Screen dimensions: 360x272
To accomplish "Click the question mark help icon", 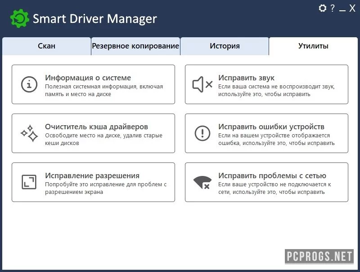I will point(333,8).
